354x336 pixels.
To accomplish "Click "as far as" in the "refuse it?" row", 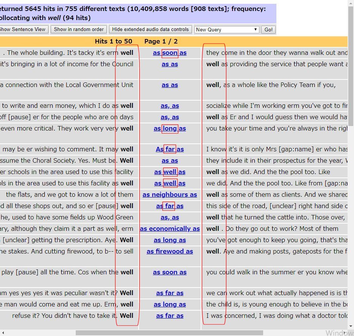I will [x=170, y=316].
